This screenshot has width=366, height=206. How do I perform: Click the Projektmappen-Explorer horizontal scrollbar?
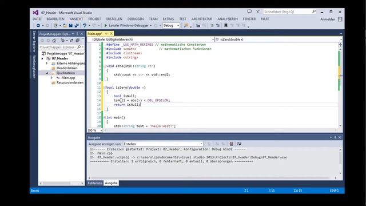pos(61,183)
